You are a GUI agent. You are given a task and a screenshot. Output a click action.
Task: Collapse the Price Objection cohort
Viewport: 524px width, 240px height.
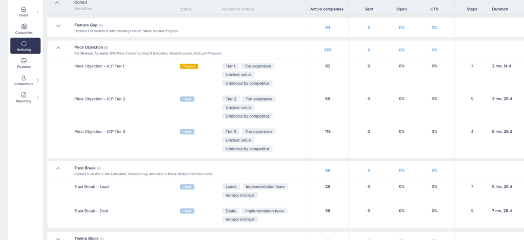click(58, 47)
